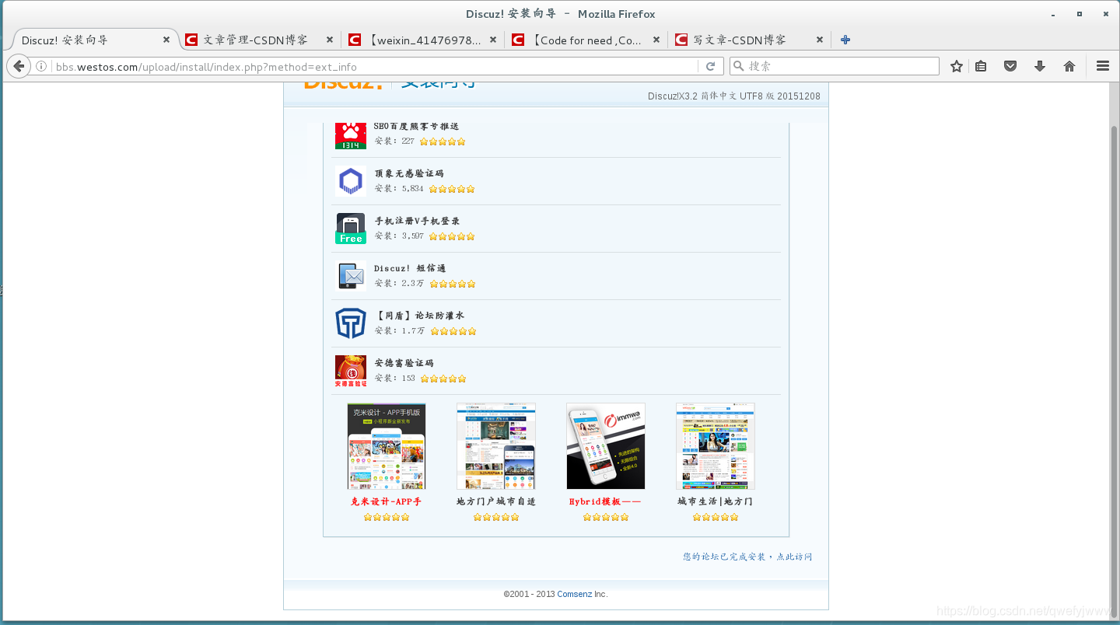Open the 安德富验证码 plugin link
This screenshot has height=625, width=1120.
pyautogui.click(x=404, y=363)
